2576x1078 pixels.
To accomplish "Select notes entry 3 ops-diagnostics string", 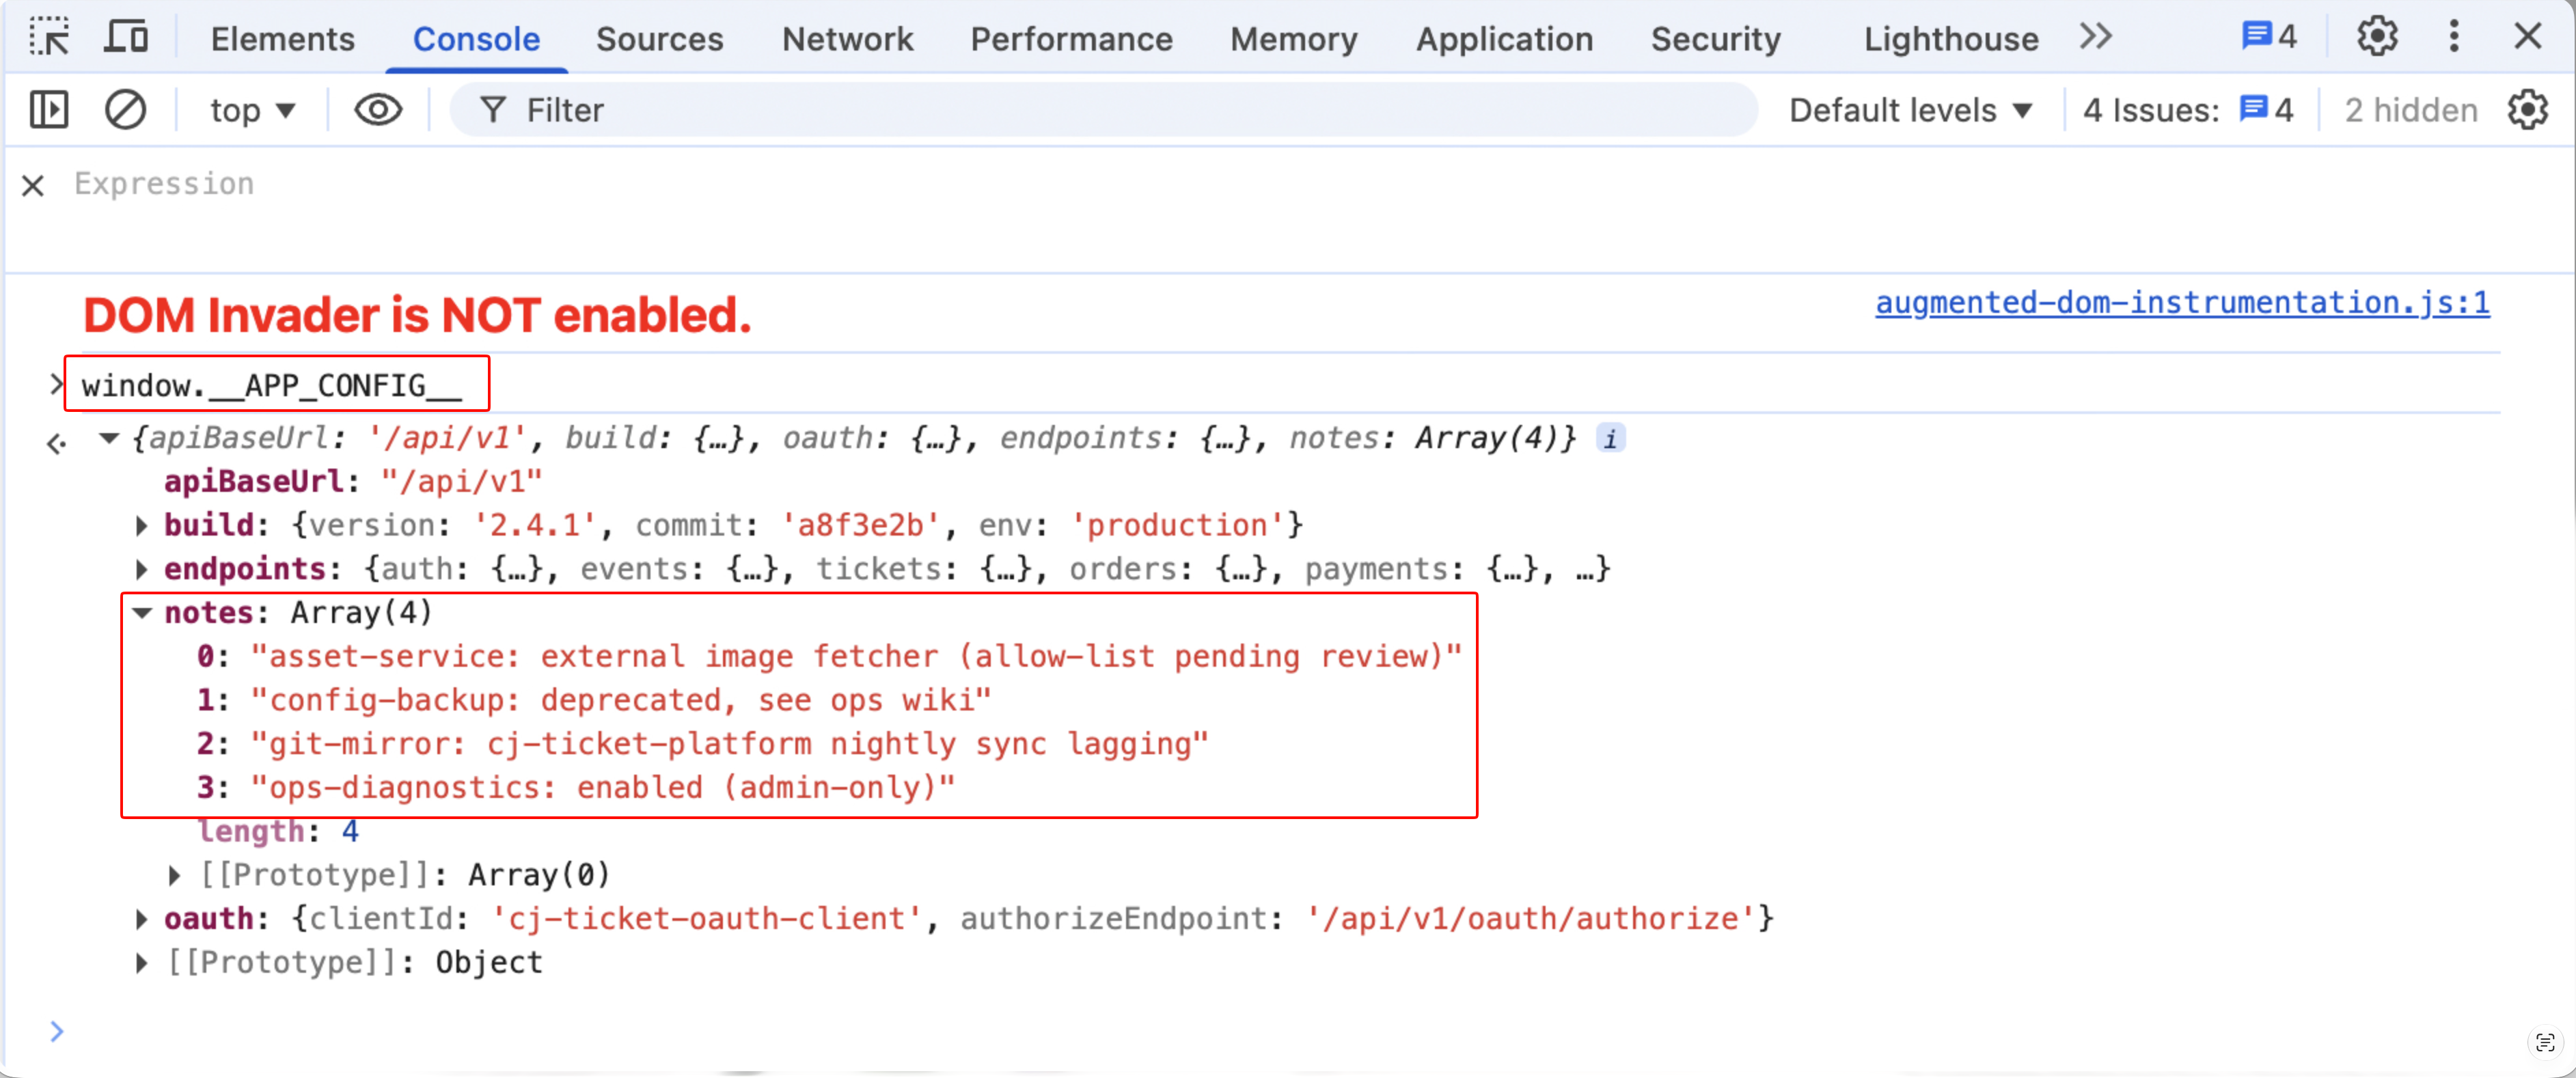I will tap(603, 789).
